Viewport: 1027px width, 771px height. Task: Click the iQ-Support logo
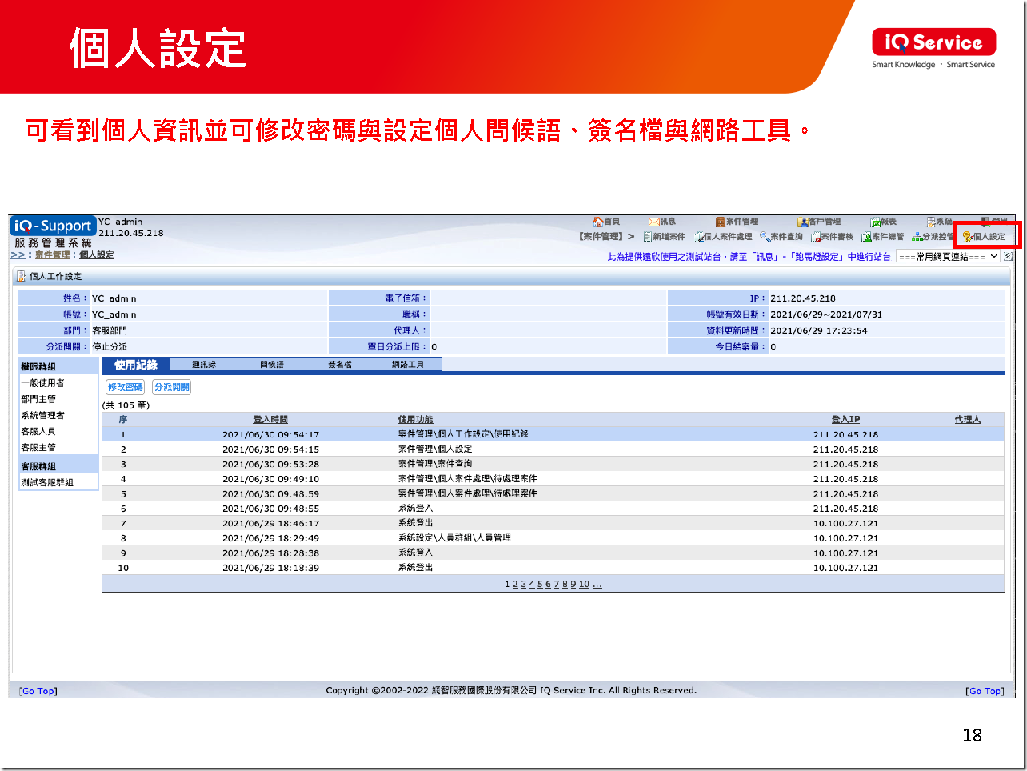coord(53,226)
